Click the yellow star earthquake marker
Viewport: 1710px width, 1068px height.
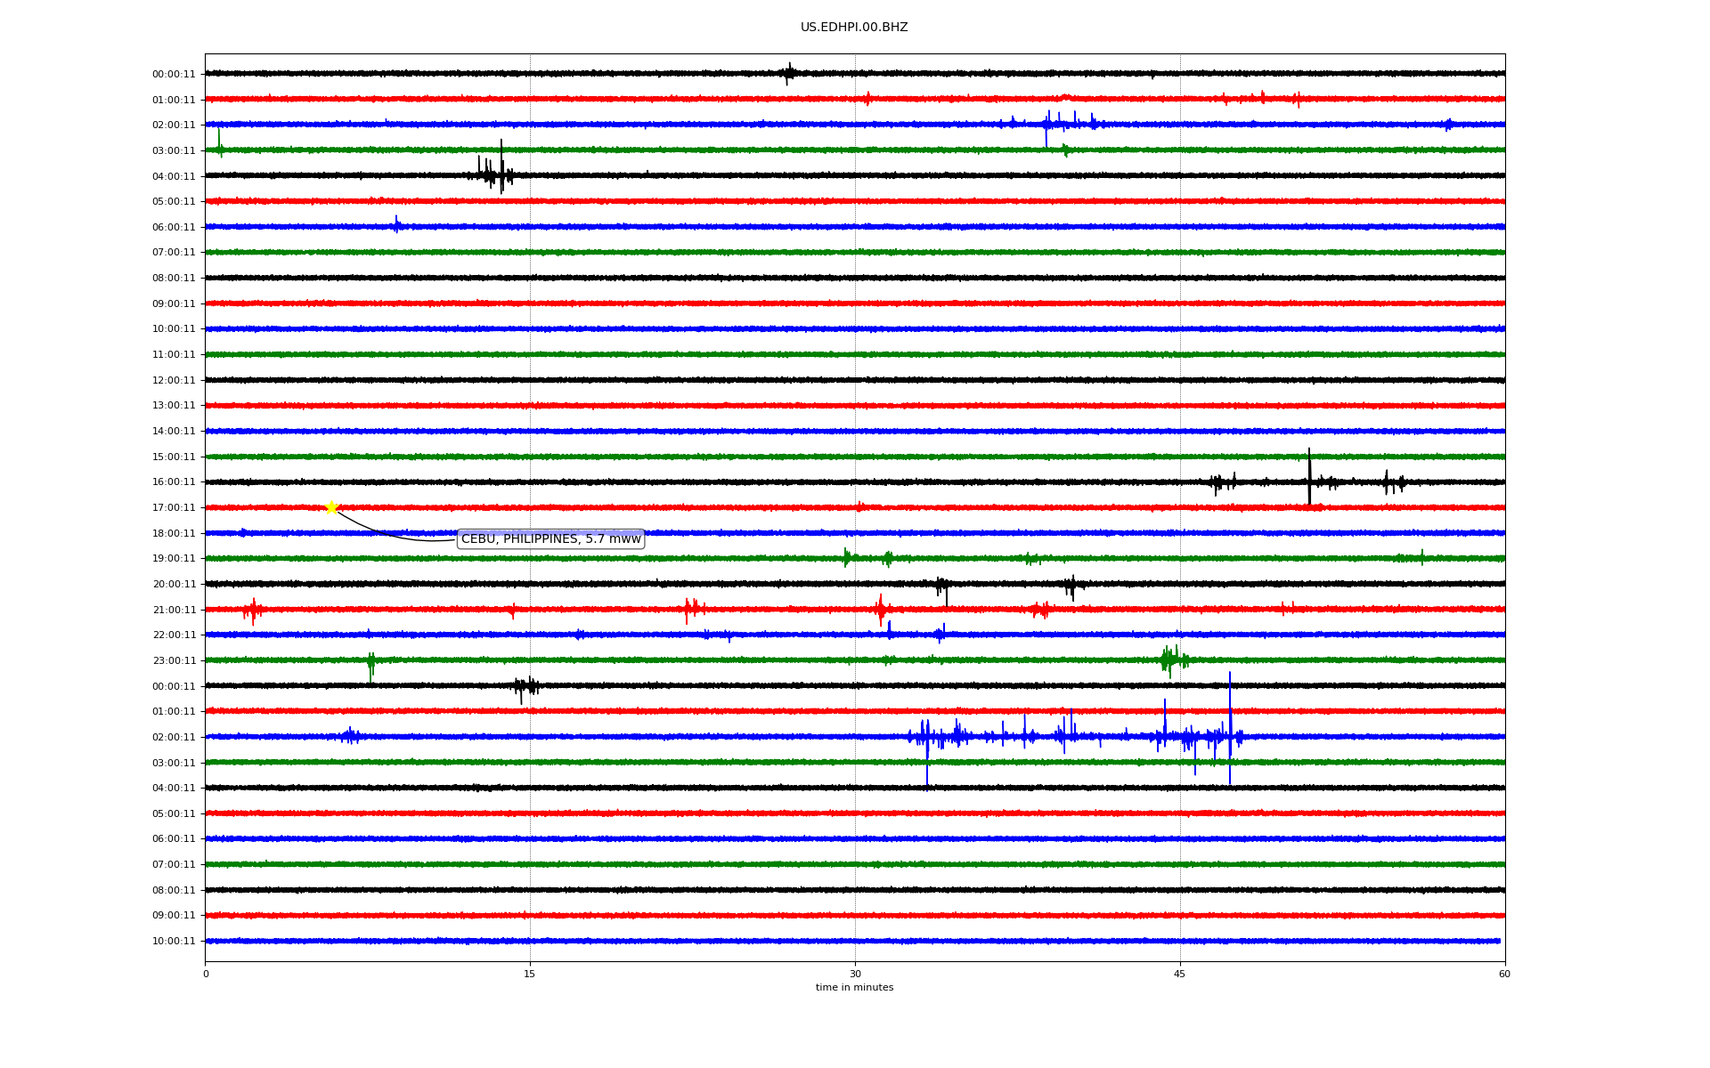(331, 507)
